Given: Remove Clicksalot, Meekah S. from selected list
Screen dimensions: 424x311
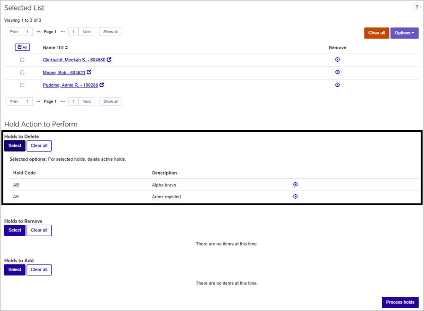Looking at the screenshot, I should tap(337, 59).
